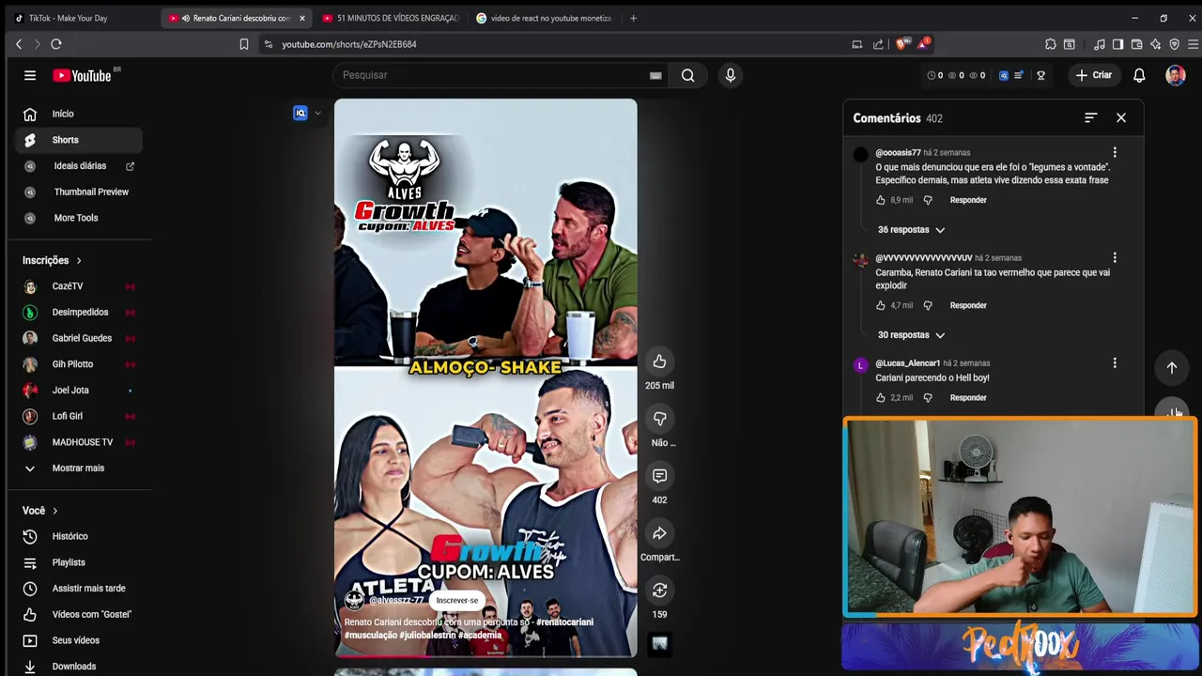Toggle the browser sidebar panel icon
Image resolution: width=1202 pixels, height=676 pixels.
tap(1117, 44)
